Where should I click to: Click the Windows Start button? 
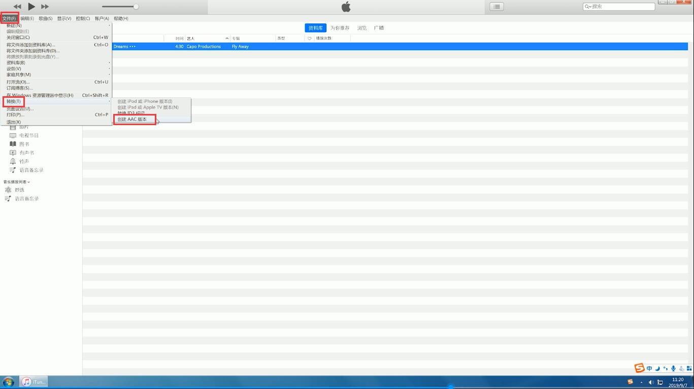coord(9,382)
